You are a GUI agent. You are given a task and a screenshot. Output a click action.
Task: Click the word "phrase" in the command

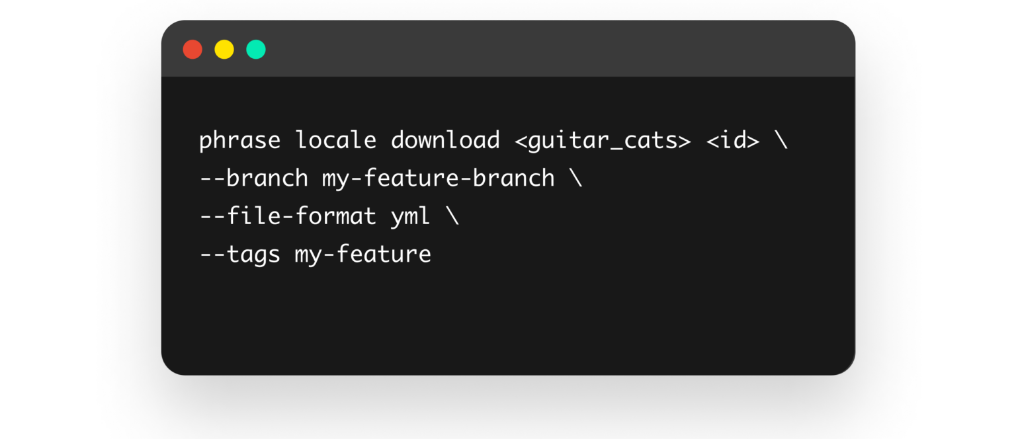tap(239, 141)
